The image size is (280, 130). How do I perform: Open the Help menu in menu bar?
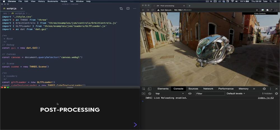tap(88, 1)
